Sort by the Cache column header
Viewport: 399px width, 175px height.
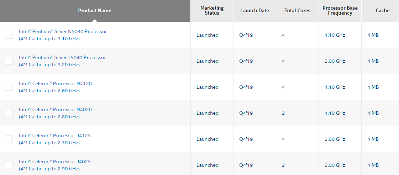[382, 10]
